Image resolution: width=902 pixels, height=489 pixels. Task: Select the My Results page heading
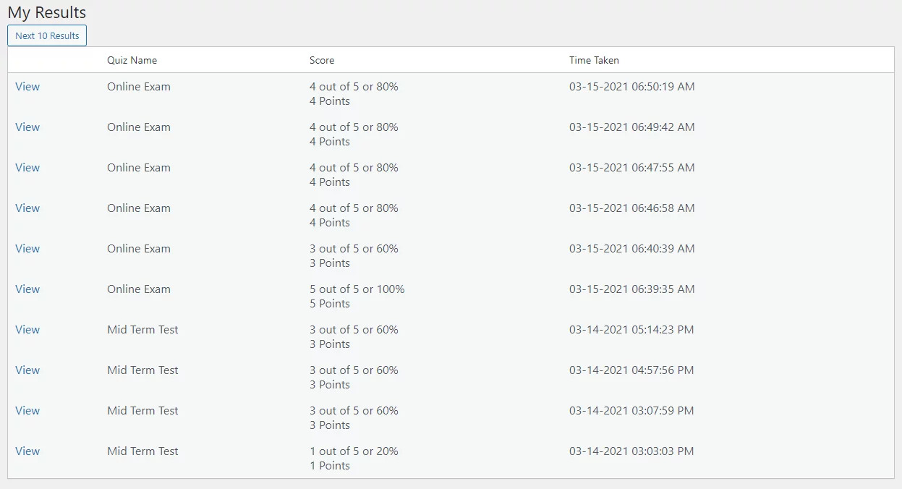[x=47, y=12]
